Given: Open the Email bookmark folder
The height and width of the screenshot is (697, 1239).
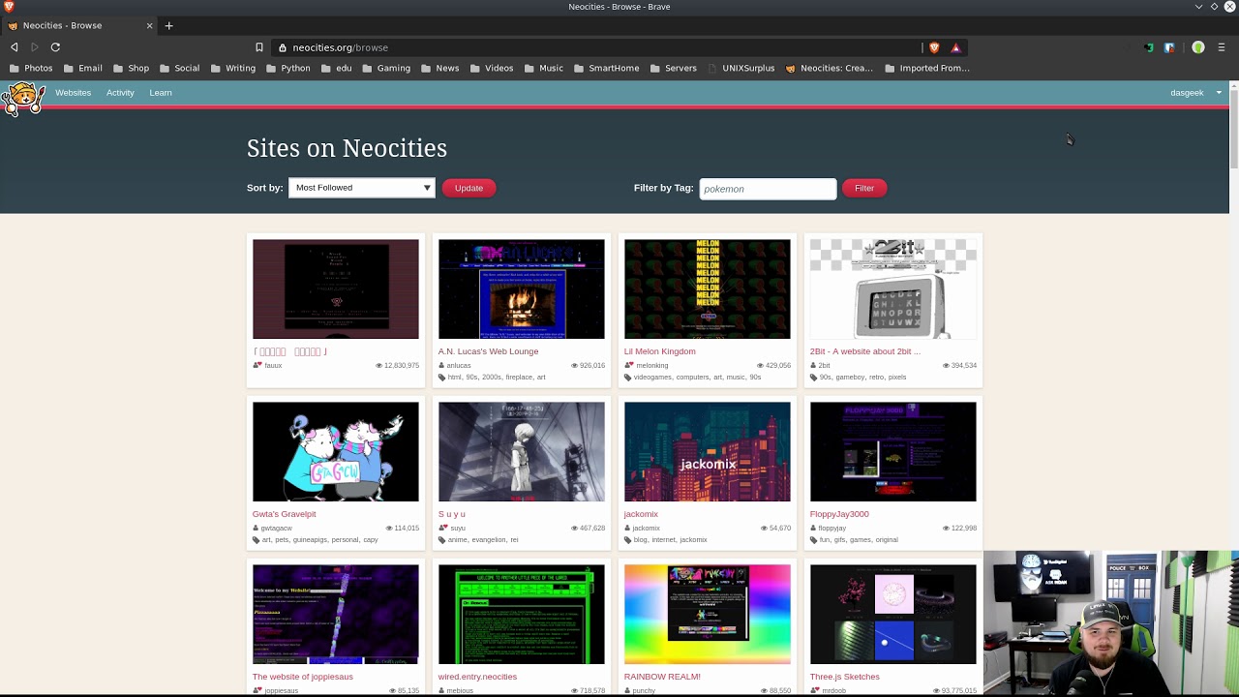Looking at the screenshot, I should [x=82, y=68].
